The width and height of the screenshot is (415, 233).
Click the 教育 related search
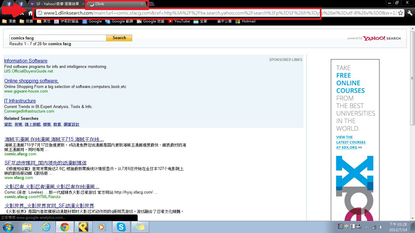pos(57,124)
